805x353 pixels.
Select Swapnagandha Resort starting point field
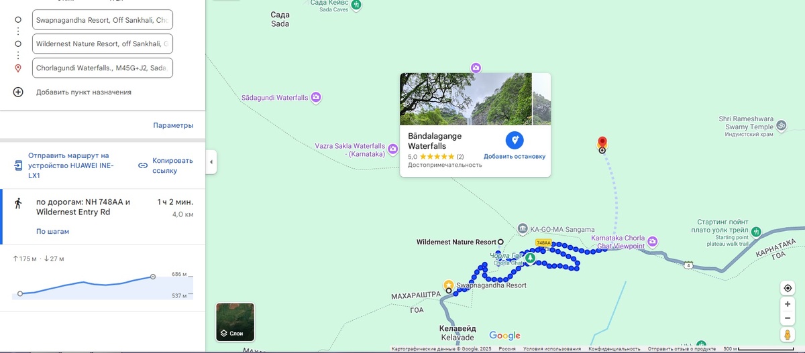coord(103,20)
